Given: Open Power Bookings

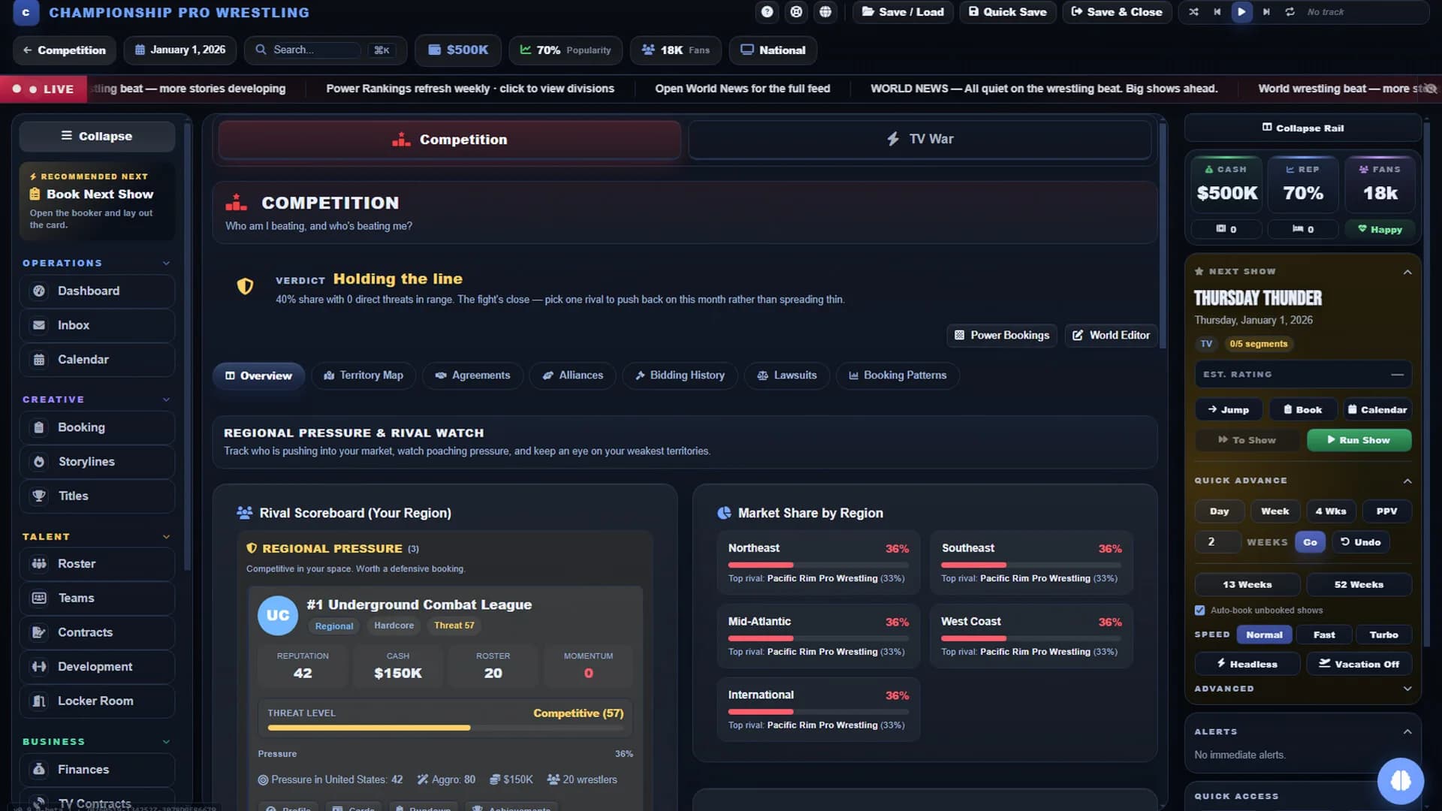Looking at the screenshot, I should coord(1002,336).
